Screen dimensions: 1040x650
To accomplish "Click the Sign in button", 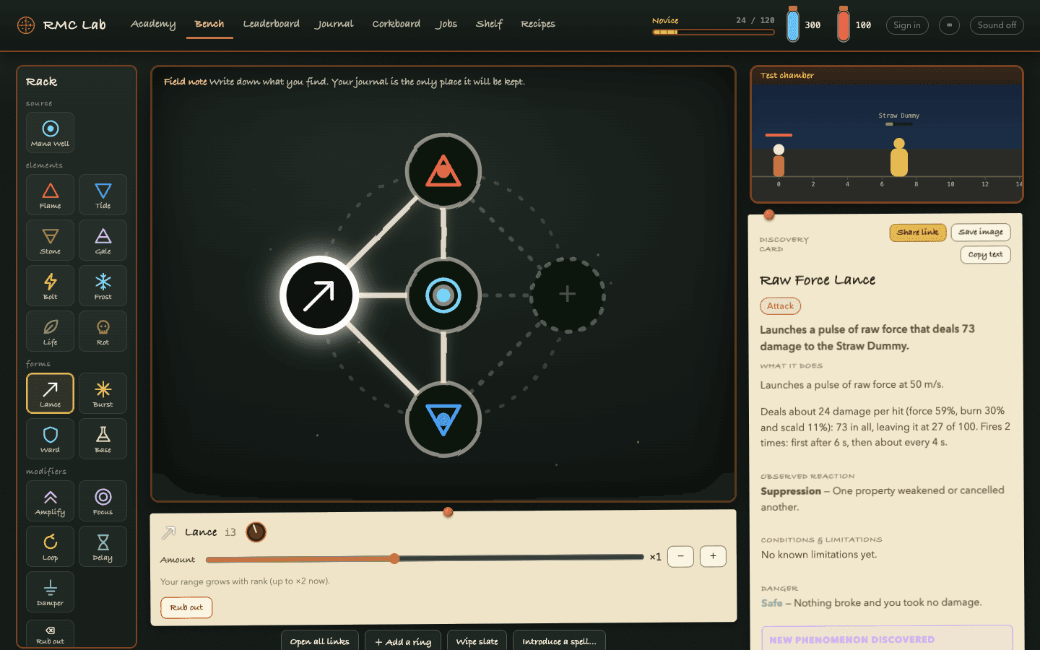I will (x=907, y=25).
